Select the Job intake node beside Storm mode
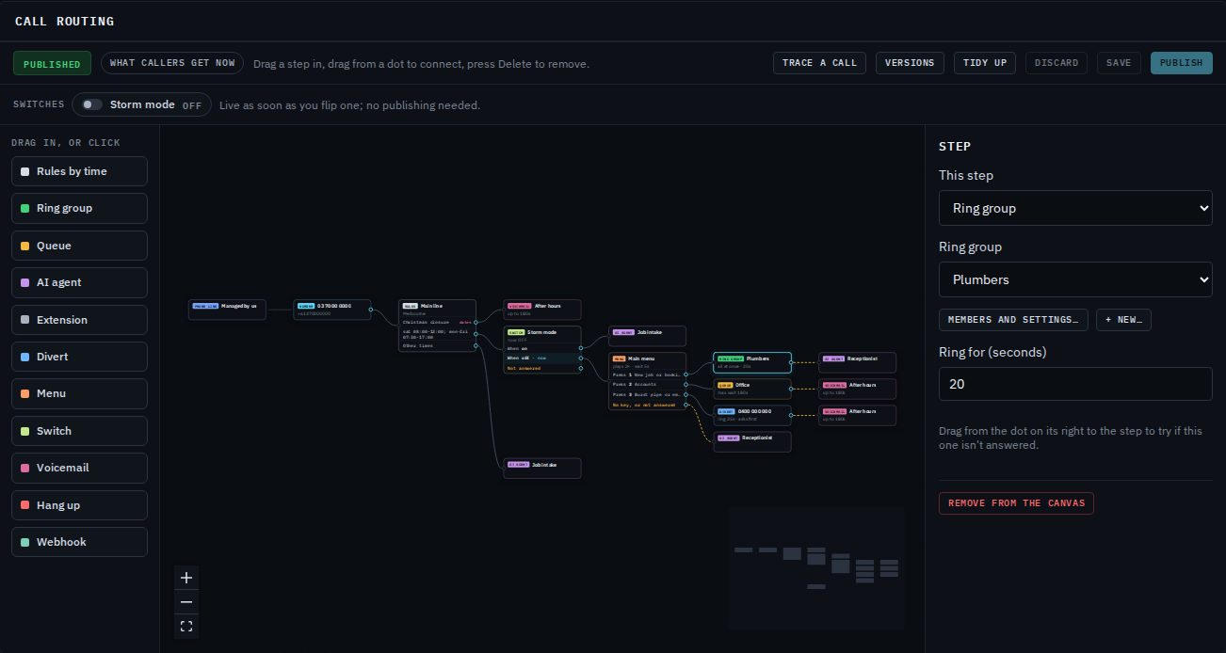1226x653 pixels. 648,336
